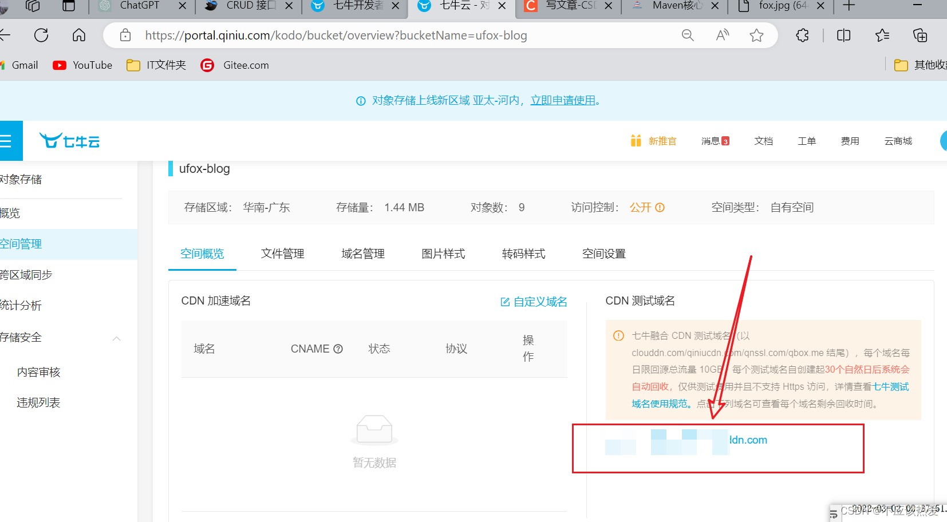Close the ChatGPT tab

pyautogui.click(x=183, y=6)
